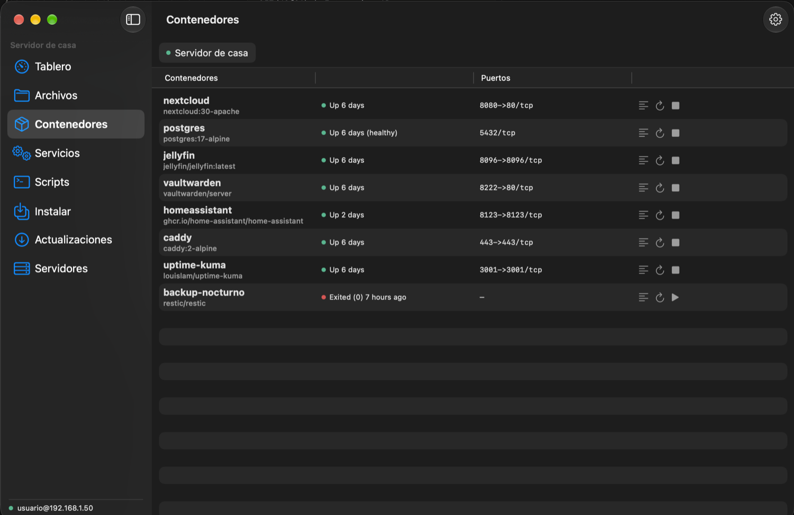794x515 pixels.
Task: Click the backup-nocturno container name
Action: pyautogui.click(x=204, y=292)
